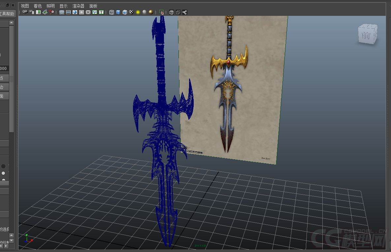The image size is (391, 252).
Task: Open the 着色 menu
Action: coord(38,6)
